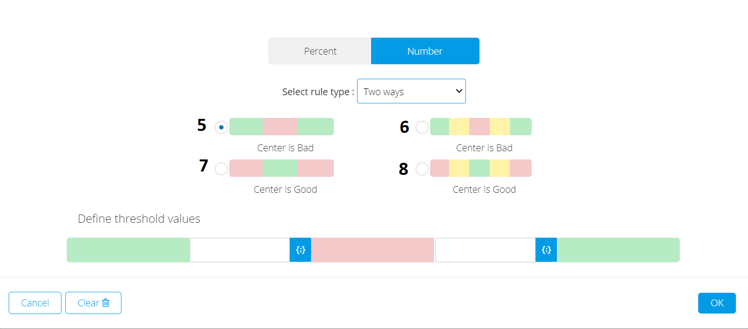
Task: Open the Select rule type dropdown
Action: pyautogui.click(x=411, y=91)
